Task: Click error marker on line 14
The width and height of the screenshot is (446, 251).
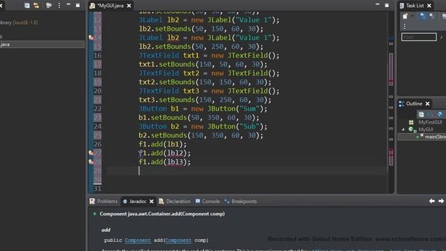Action: (x=91, y=38)
